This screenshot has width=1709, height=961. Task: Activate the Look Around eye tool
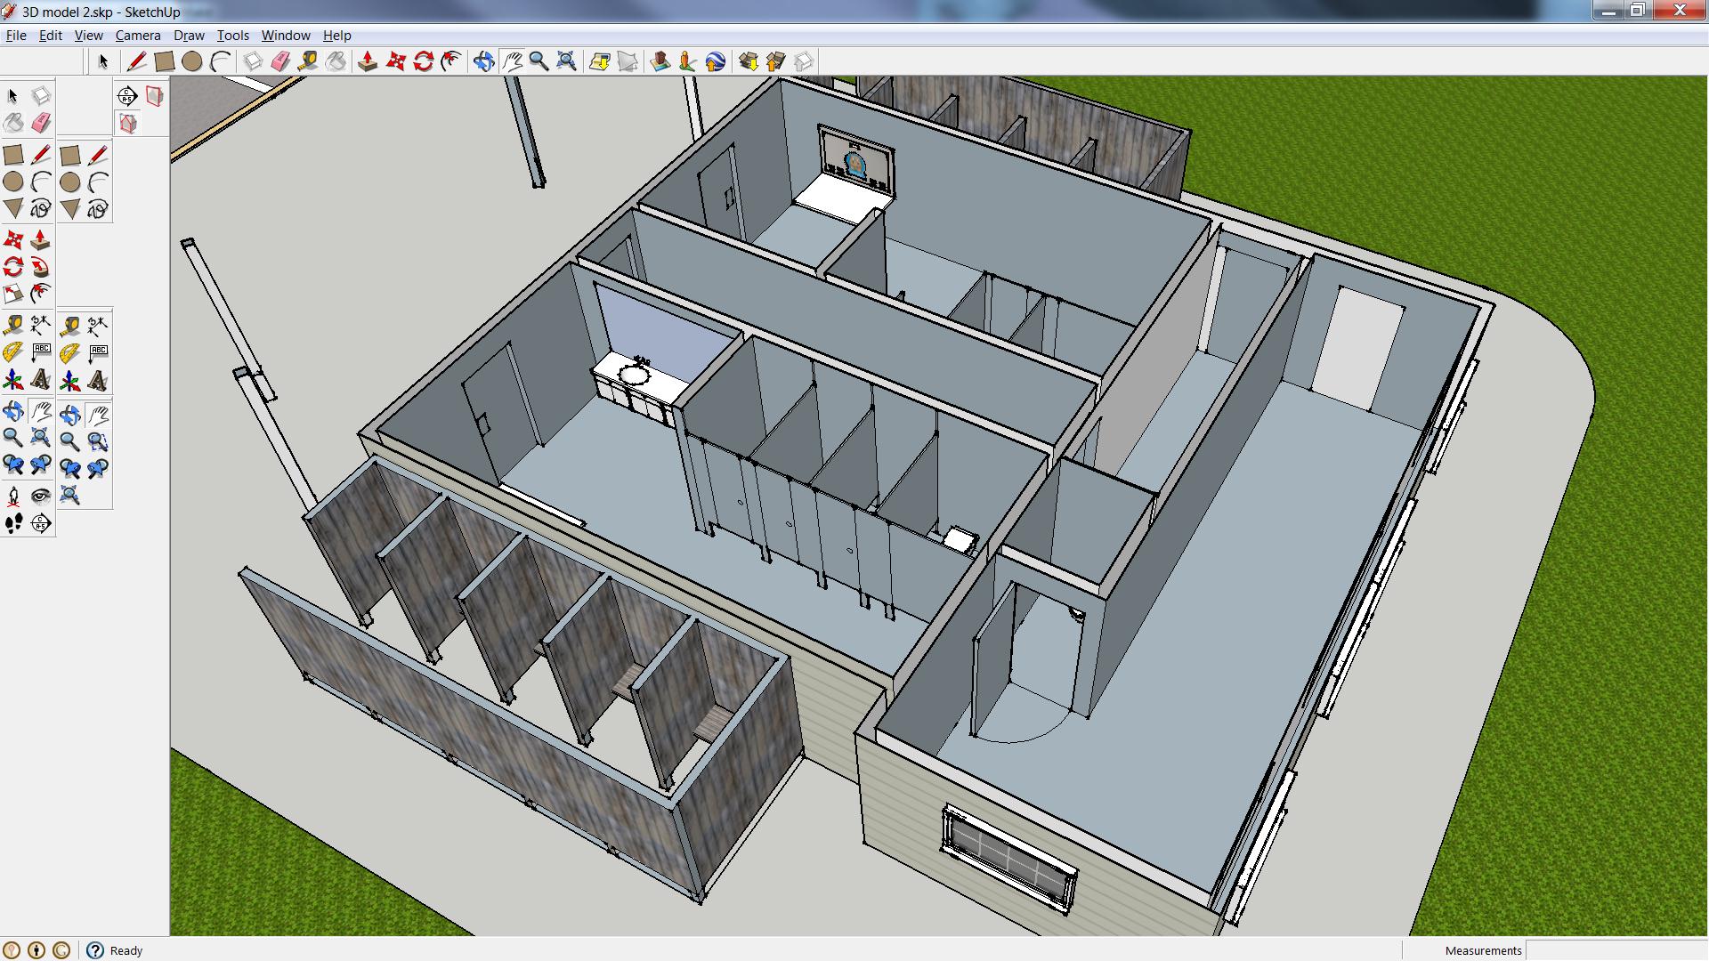point(40,497)
